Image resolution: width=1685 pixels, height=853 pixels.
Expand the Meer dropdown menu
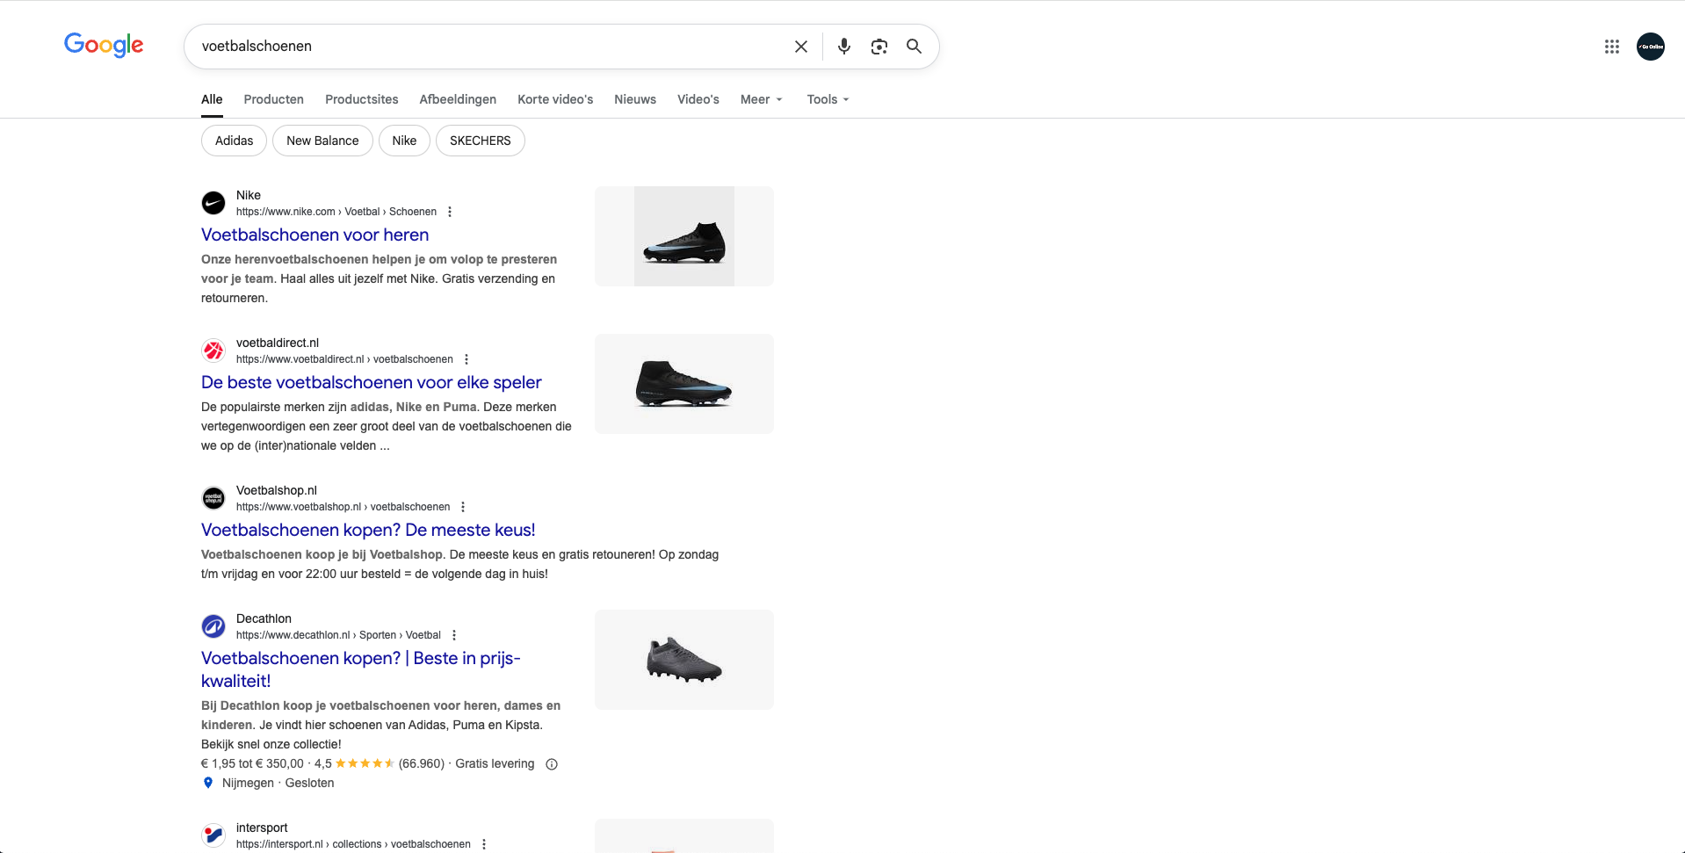(761, 99)
